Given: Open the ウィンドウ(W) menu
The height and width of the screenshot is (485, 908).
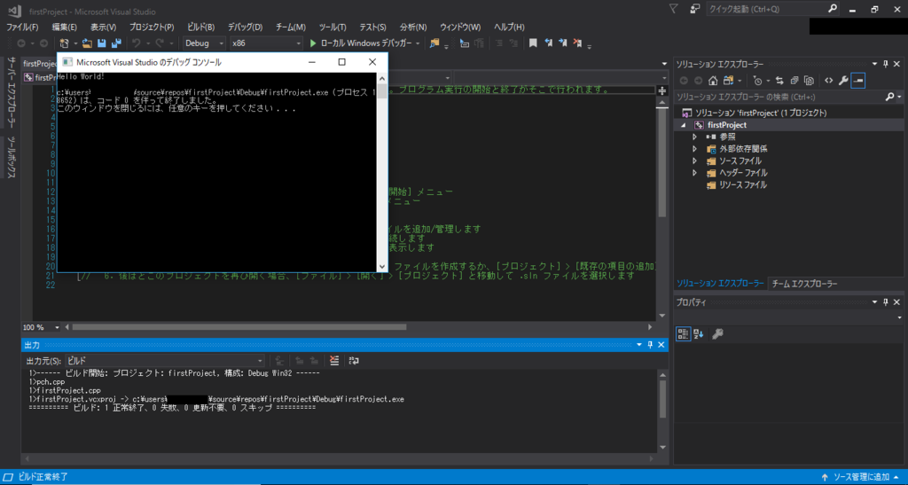Looking at the screenshot, I should pos(460,27).
